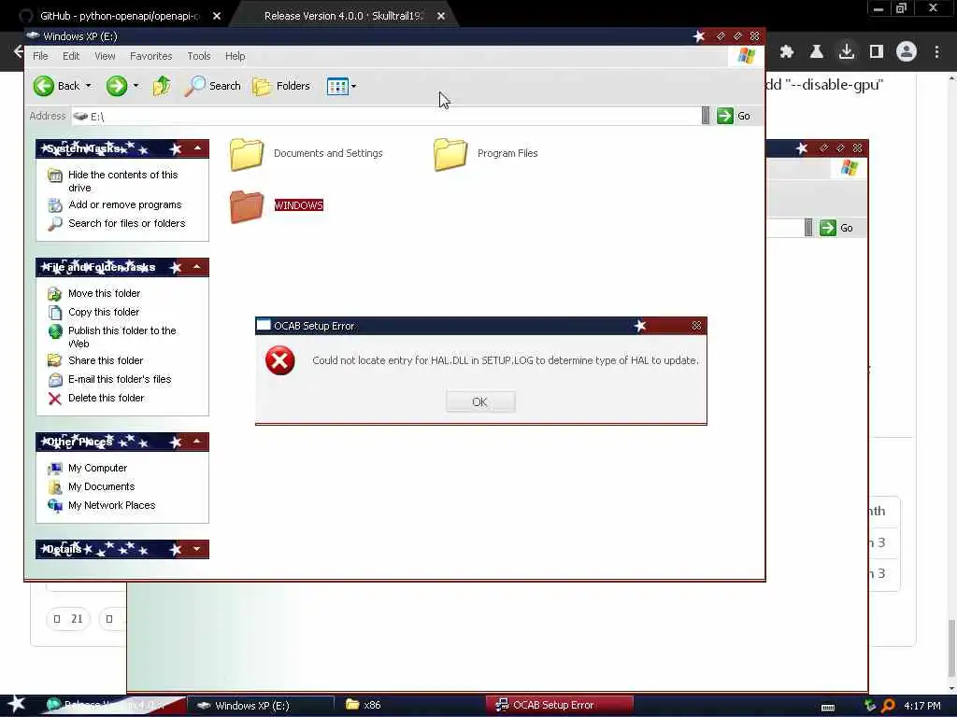Toggle the browser side panel icon
Image resolution: width=957 pixels, height=717 pixels.
[877, 52]
